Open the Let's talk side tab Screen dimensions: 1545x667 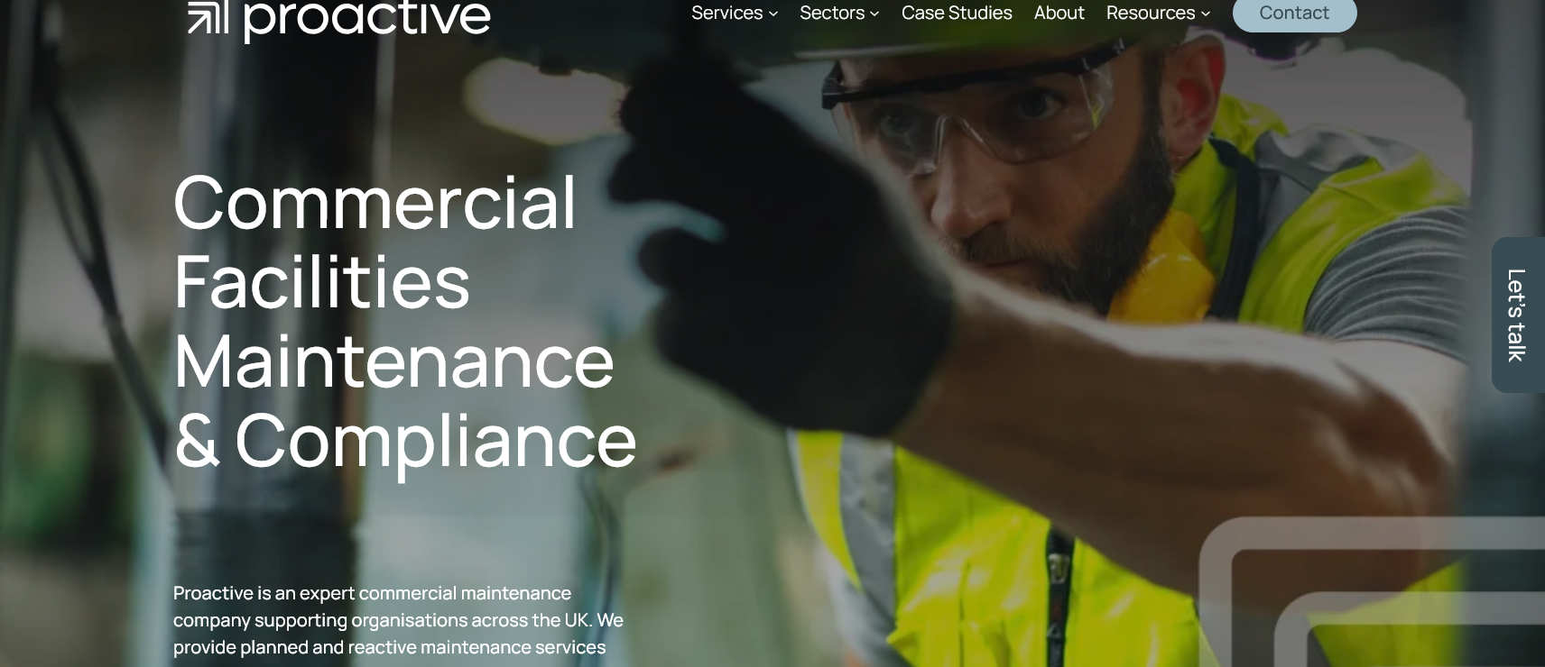click(1518, 315)
